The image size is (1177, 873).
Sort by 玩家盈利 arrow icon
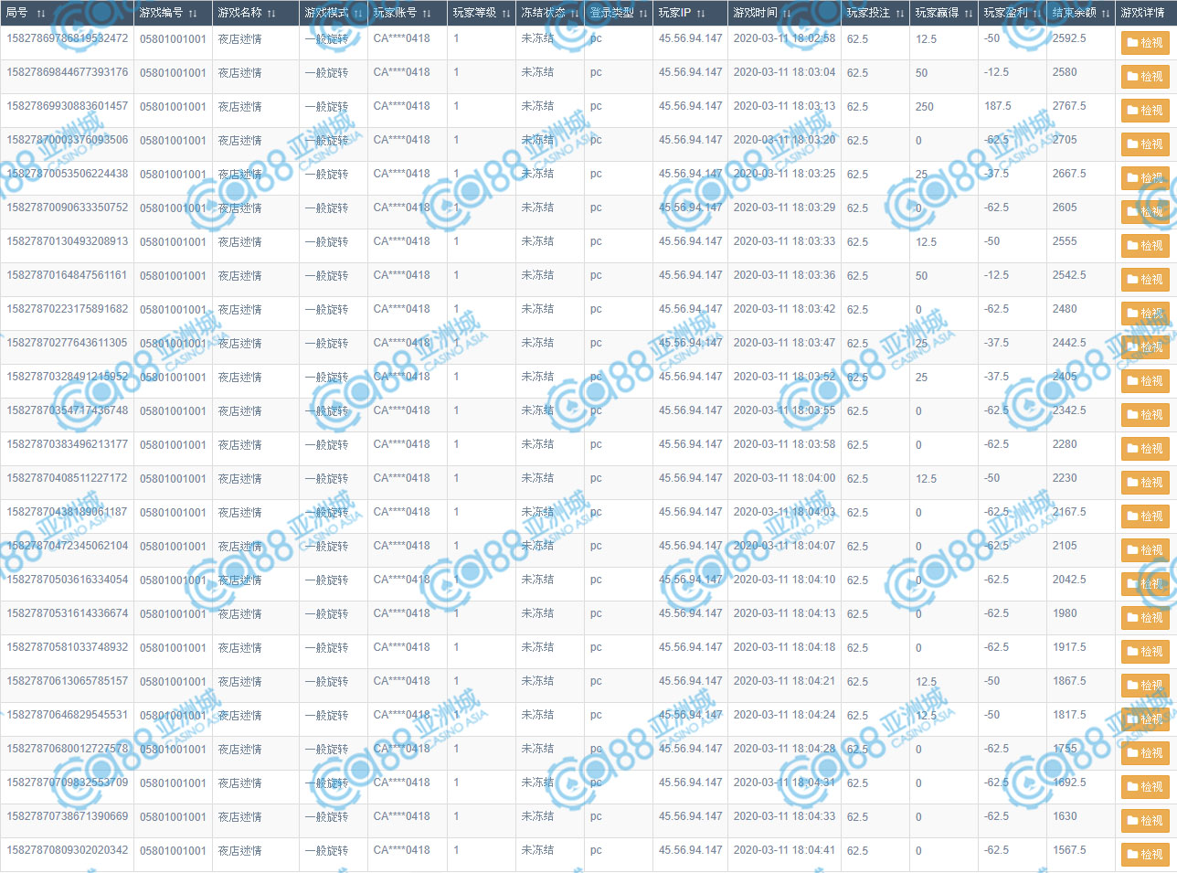tap(1037, 14)
